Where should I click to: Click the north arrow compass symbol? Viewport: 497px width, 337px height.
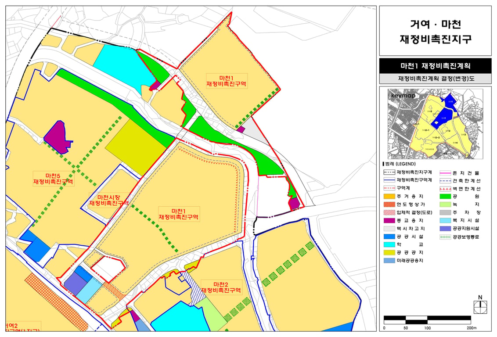click(480, 305)
